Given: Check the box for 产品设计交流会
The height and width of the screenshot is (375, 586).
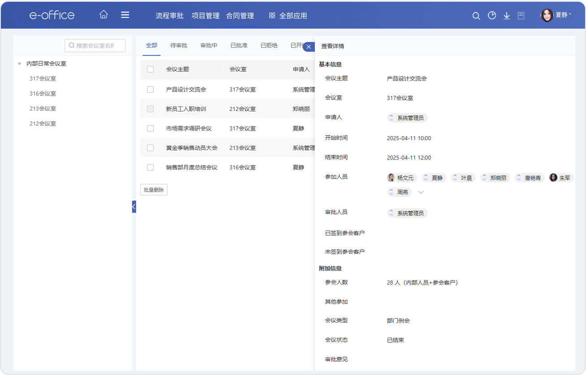Looking at the screenshot, I should (151, 89).
